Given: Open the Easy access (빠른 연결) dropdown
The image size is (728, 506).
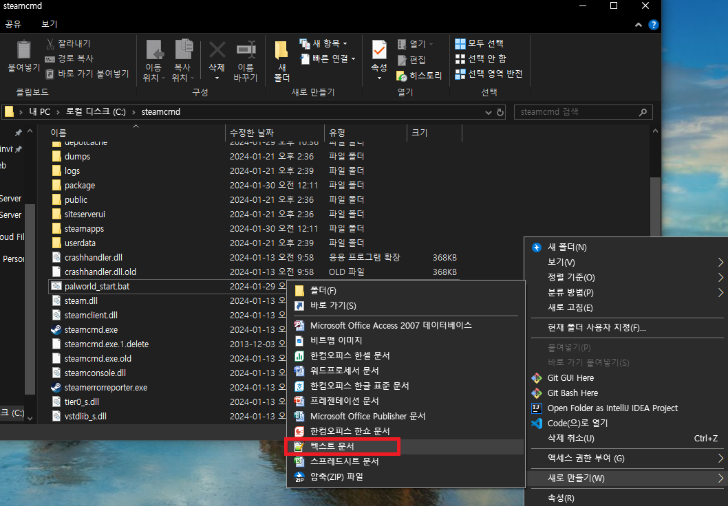Looking at the screenshot, I should [x=328, y=58].
